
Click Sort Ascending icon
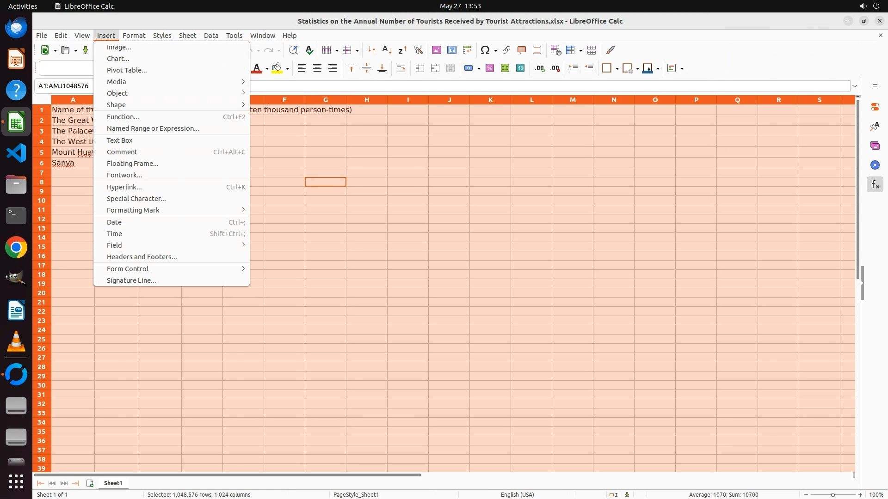pos(387,50)
